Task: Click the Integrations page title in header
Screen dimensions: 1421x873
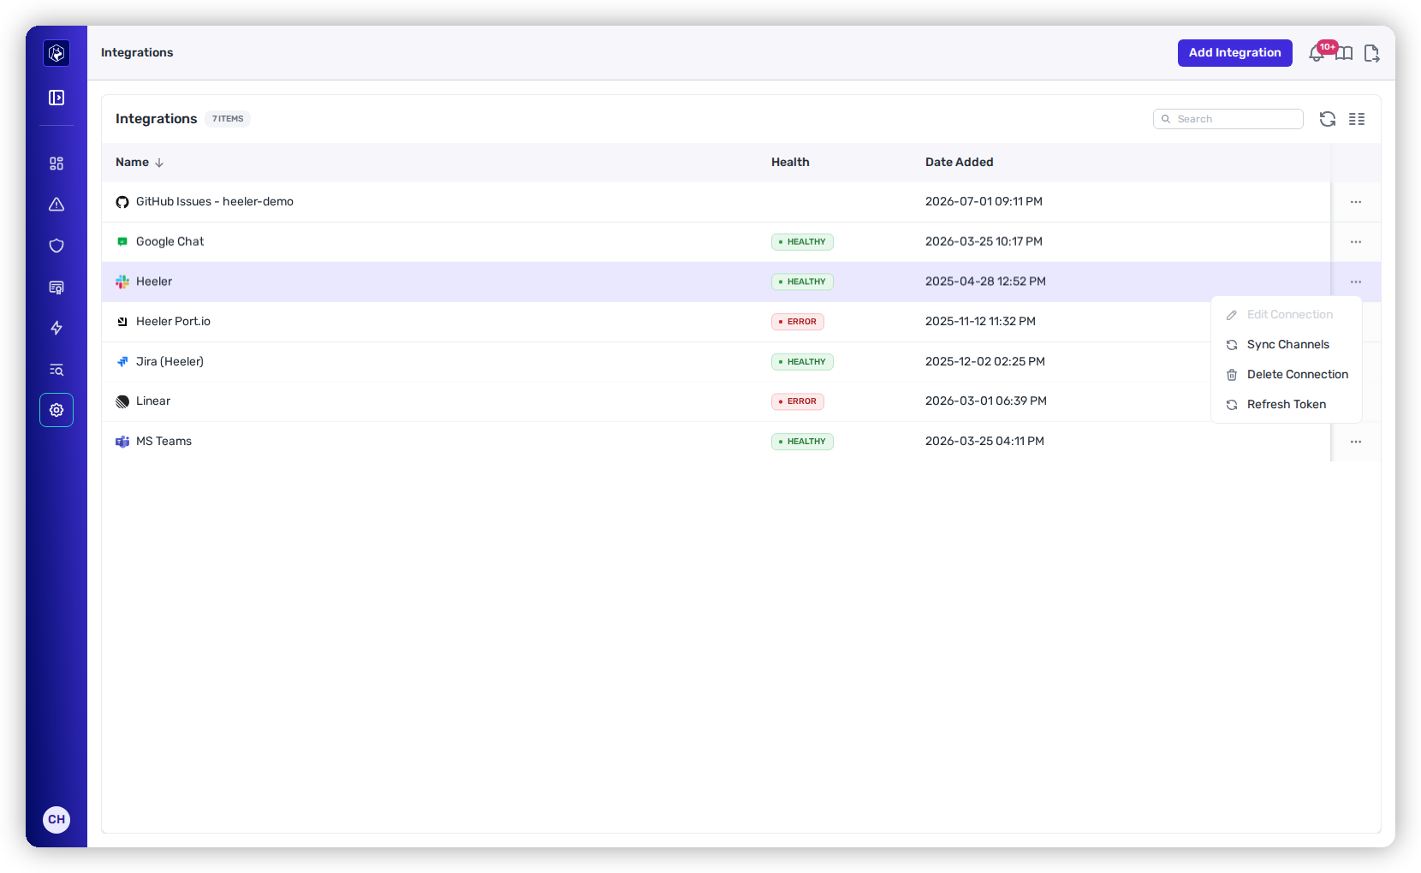Action: (x=137, y=53)
